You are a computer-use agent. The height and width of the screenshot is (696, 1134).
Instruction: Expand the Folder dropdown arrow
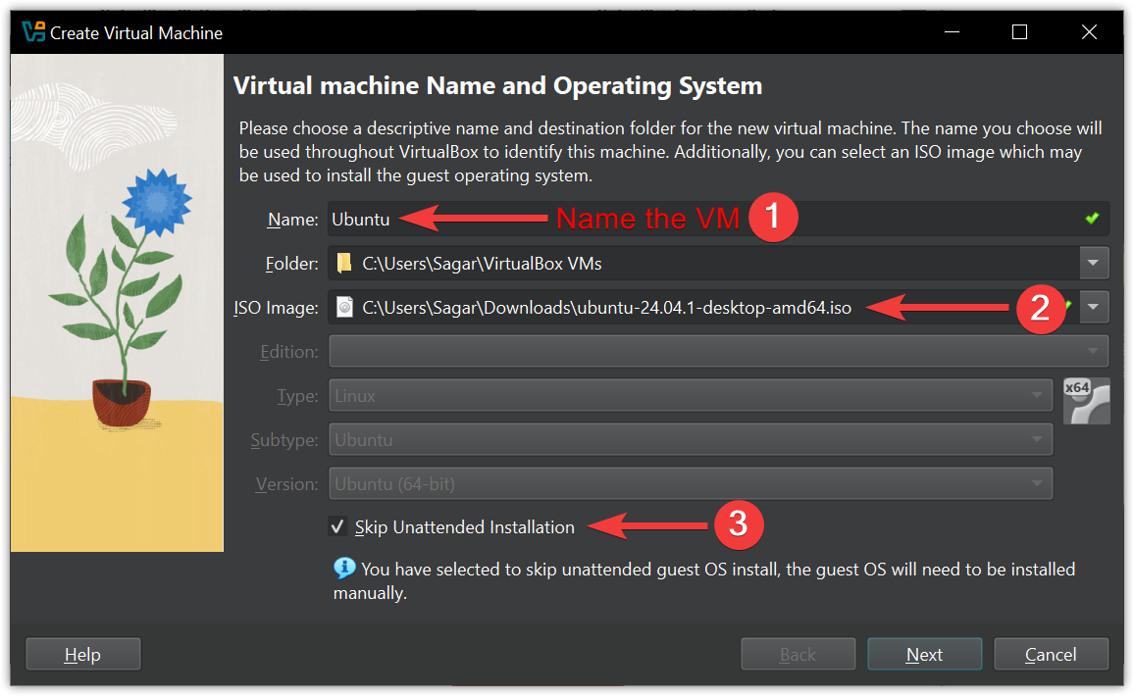tap(1094, 263)
